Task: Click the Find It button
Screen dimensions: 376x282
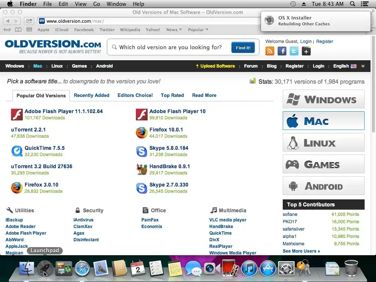Action: pos(243,47)
